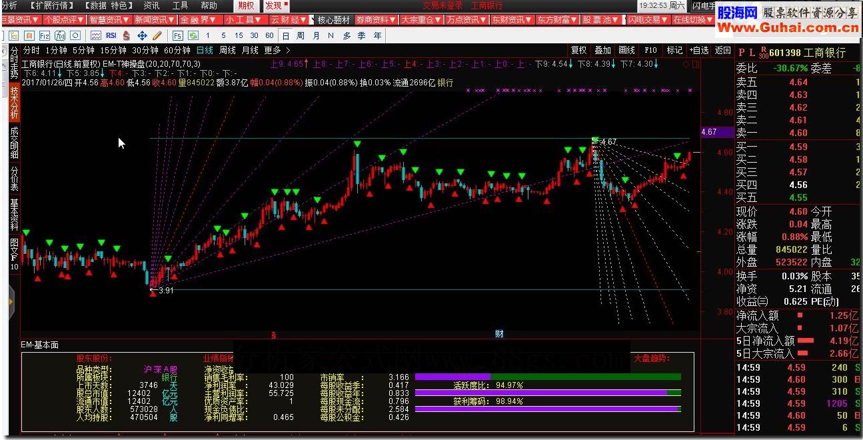
Task: Switch chart to 分时 view
Action: pos(31,51)
